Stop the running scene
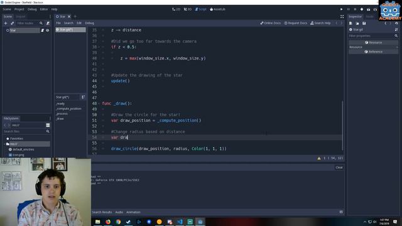The width and height of the screenshot is (402, 226). click(355, 9)
